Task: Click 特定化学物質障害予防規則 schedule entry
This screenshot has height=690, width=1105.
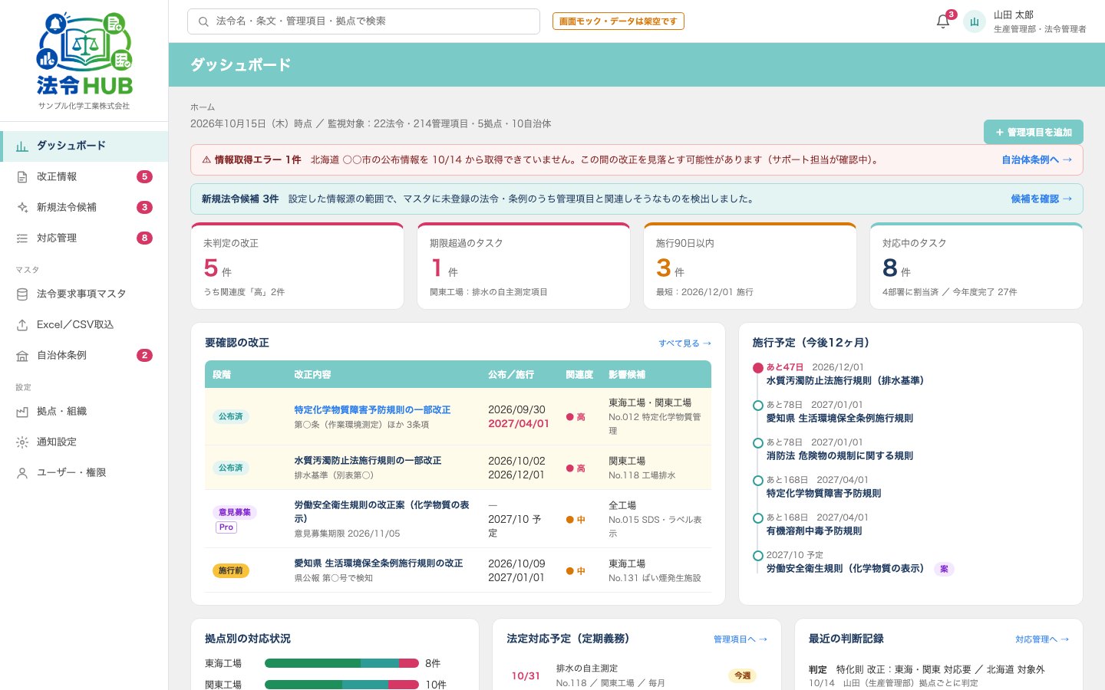Action: (x=823, y=487)
